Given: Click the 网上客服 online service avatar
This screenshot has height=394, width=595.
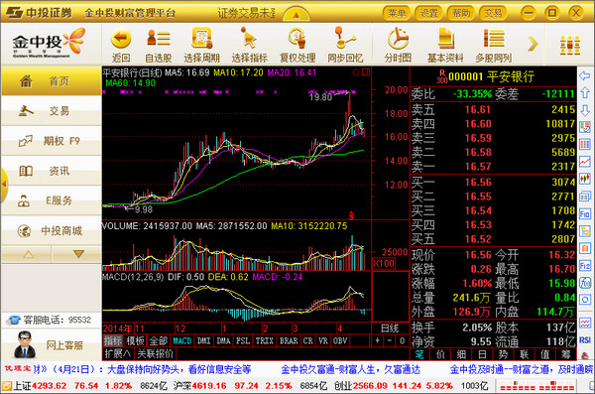Looking at the screenshot, I should click(x=25, y=345).
